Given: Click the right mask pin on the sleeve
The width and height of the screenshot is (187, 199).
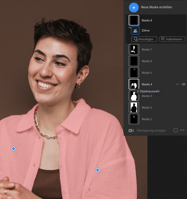Looking at the screenshot, I should pos(98,170).
